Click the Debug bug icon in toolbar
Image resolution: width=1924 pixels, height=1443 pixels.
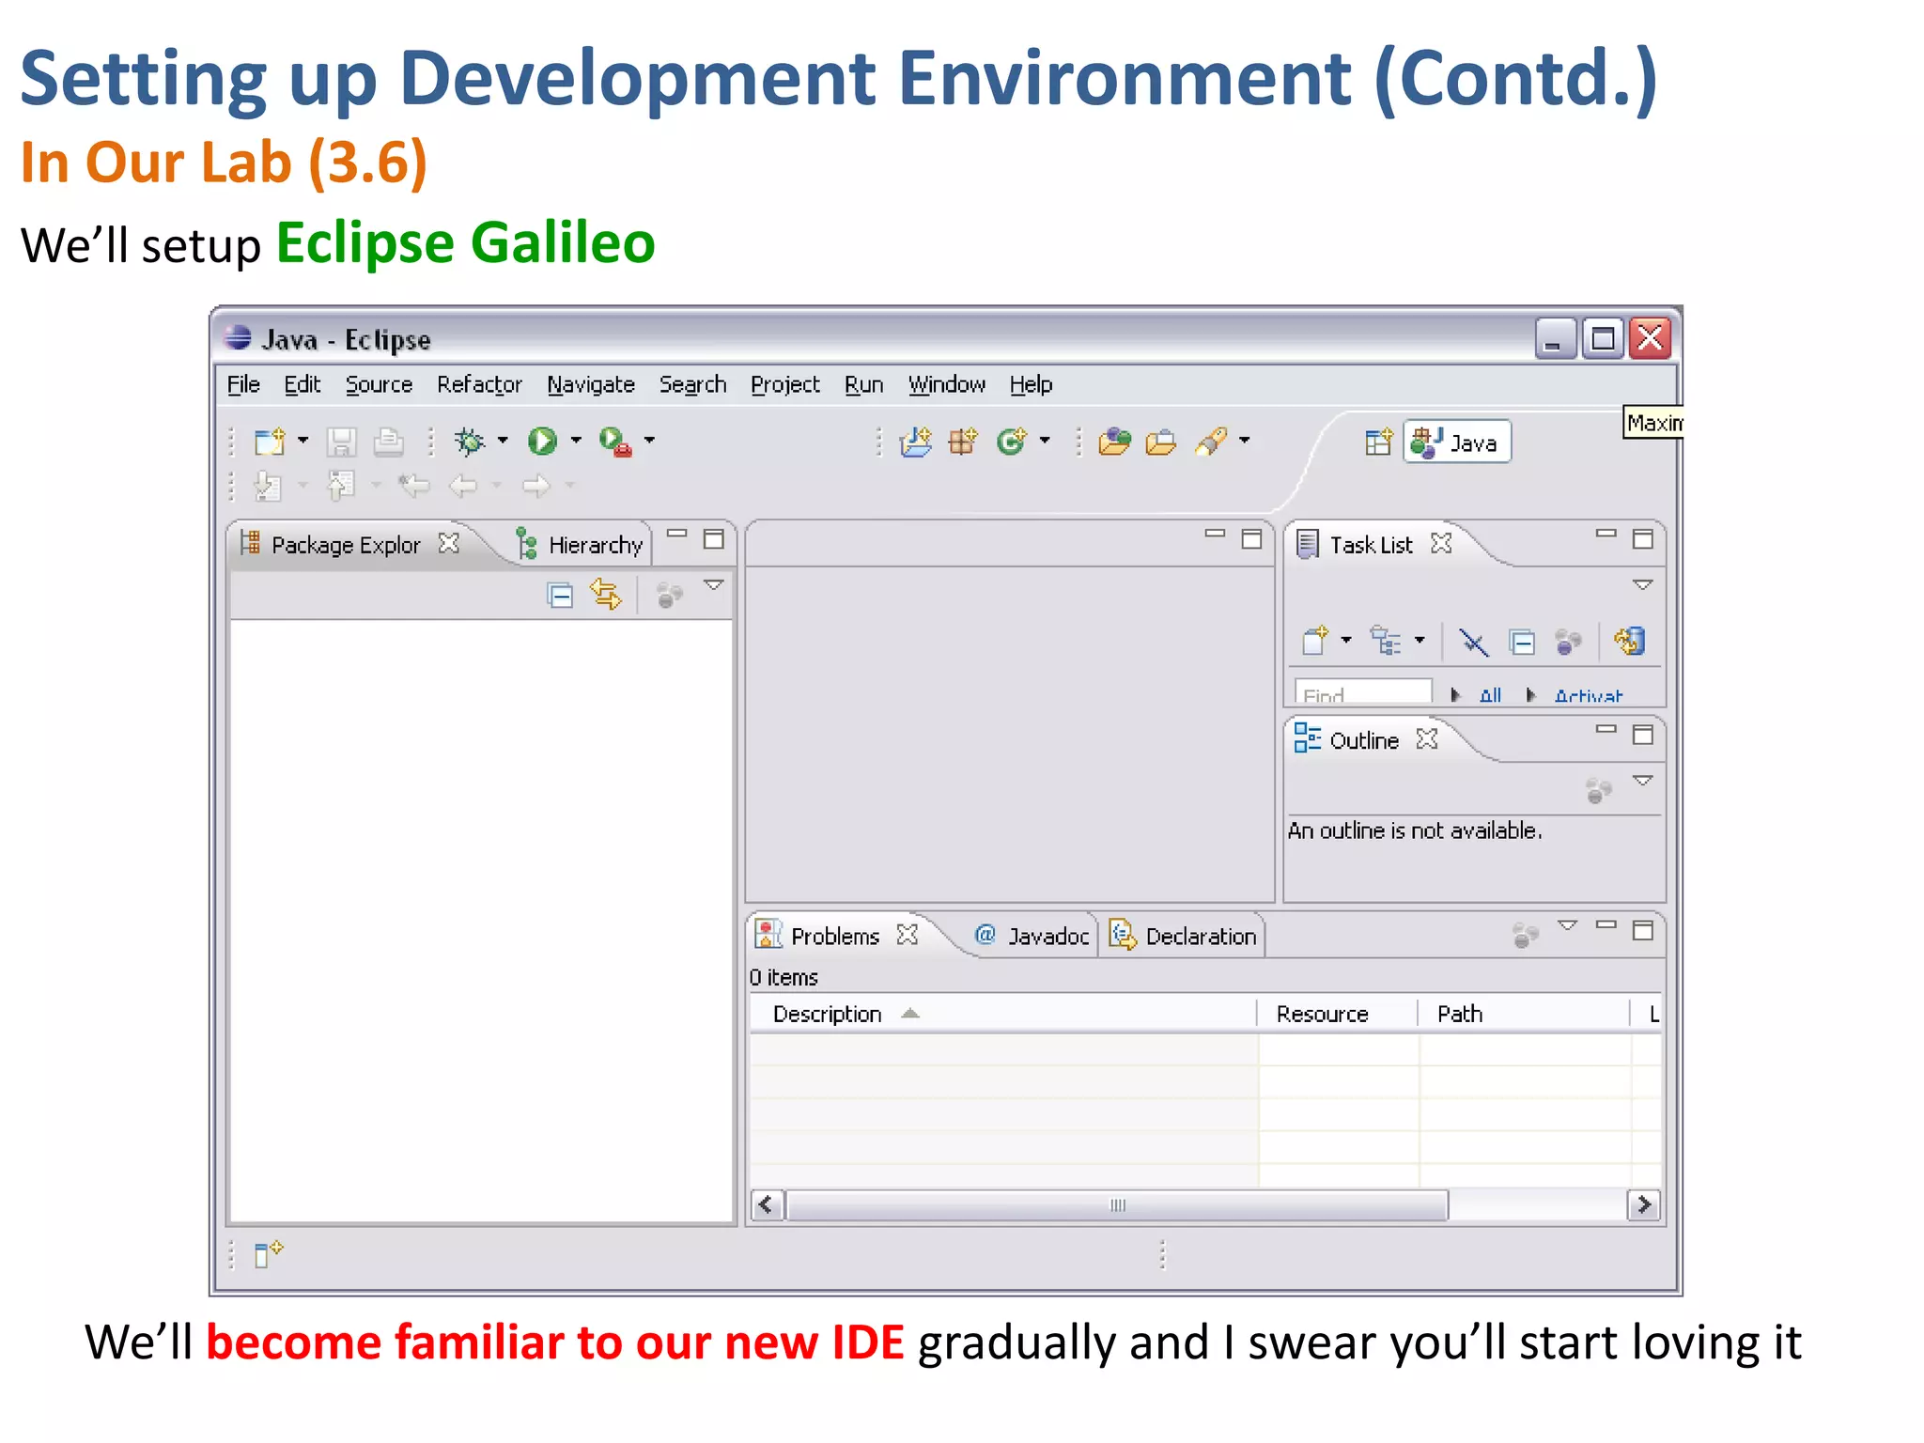point(469,441)
